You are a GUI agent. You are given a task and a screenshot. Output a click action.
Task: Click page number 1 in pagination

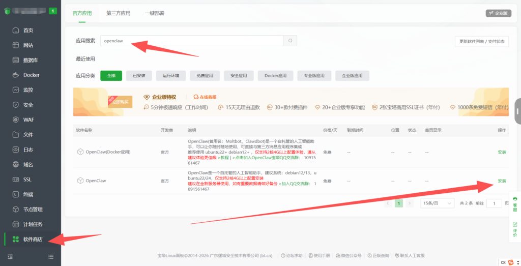pyautogui.click(x=399, y=203)
